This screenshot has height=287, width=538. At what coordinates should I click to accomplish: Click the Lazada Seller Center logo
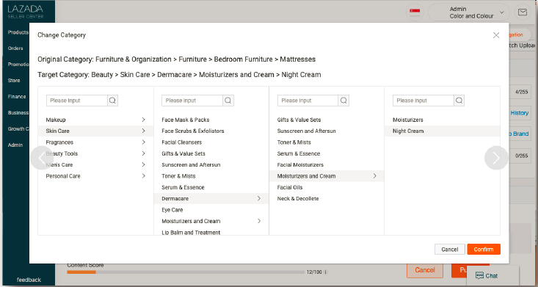(26, 11)
